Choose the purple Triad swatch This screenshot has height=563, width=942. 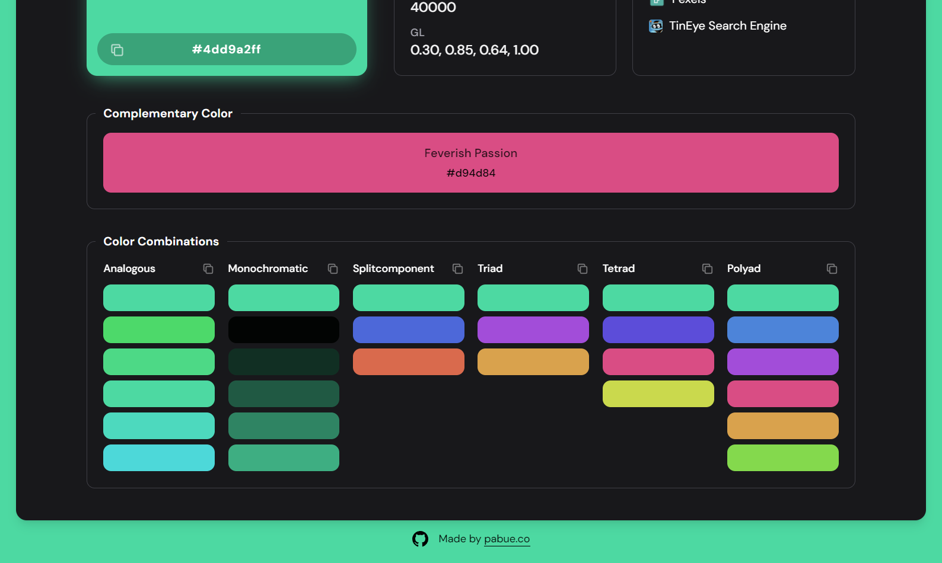click(x=533, y=330)
